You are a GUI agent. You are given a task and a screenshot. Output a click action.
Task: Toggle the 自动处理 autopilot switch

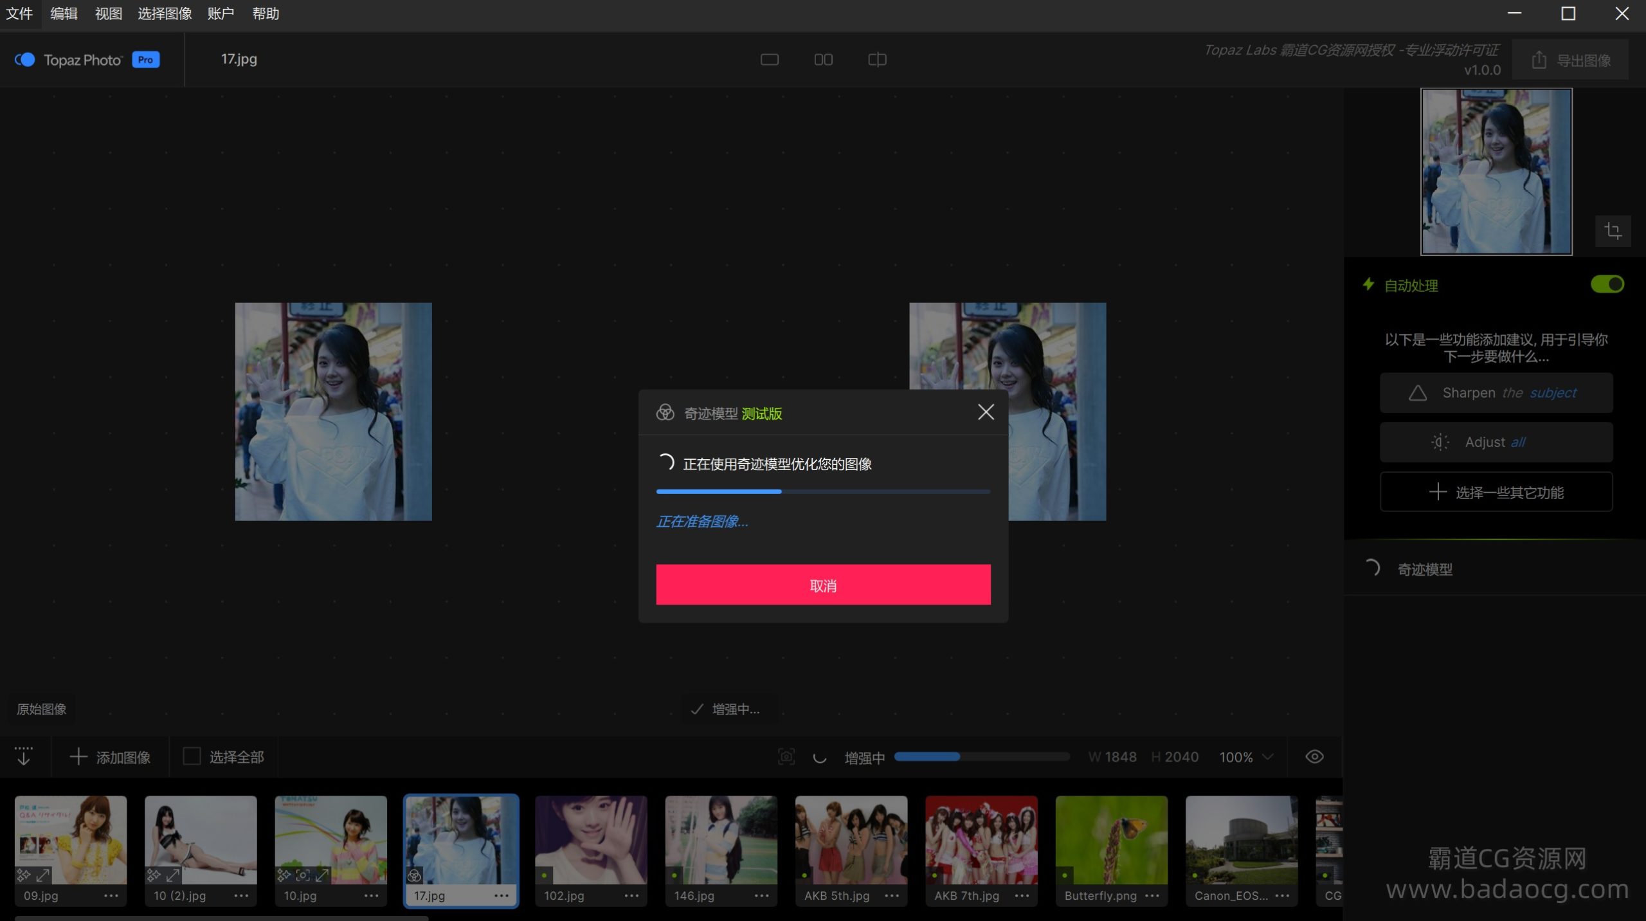coord(1607,284)
